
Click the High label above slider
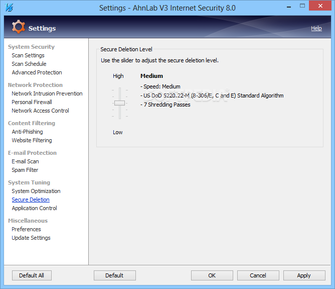(118, 76)
